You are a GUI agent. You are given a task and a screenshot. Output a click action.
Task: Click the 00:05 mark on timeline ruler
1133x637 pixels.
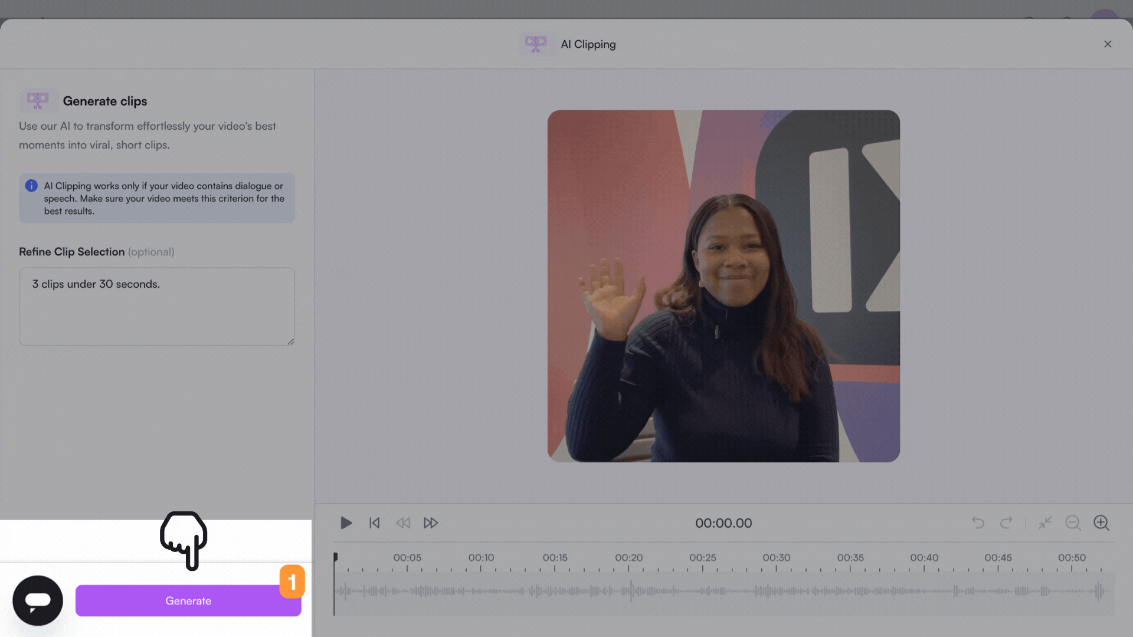tap(408, 558)
